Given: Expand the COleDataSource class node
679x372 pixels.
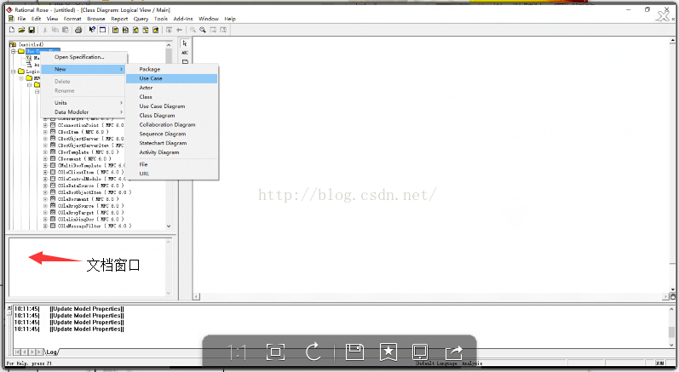Looking at the screenshot, I should 45,186.
